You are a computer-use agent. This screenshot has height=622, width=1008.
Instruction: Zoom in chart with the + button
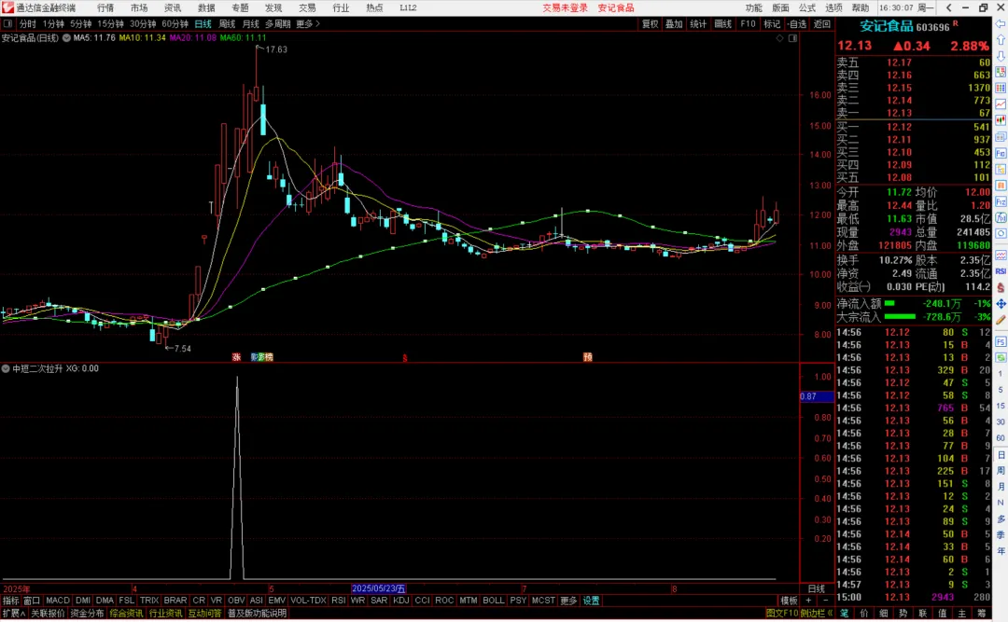[x=808, y=601]
